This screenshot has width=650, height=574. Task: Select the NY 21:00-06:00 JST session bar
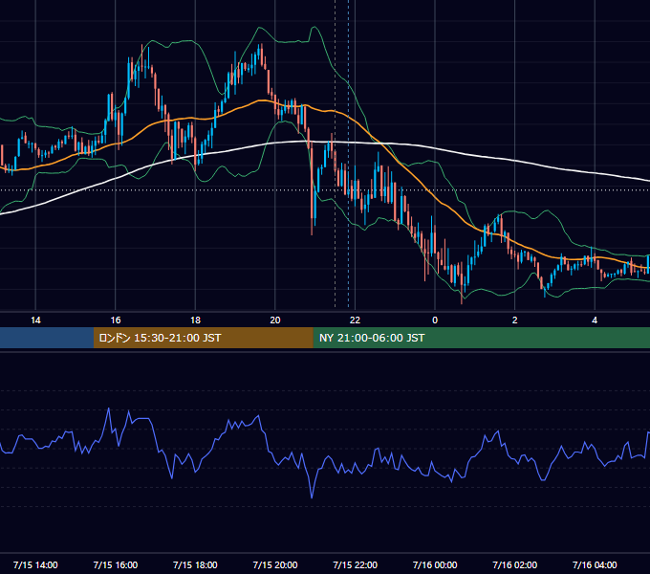pos(481,338)
